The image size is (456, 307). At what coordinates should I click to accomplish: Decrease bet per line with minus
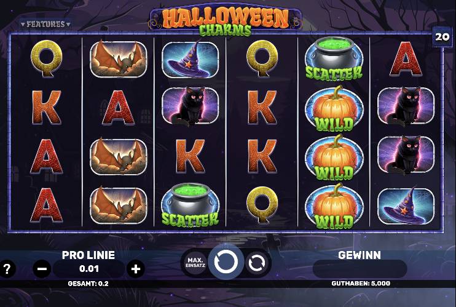click(42, 269)
